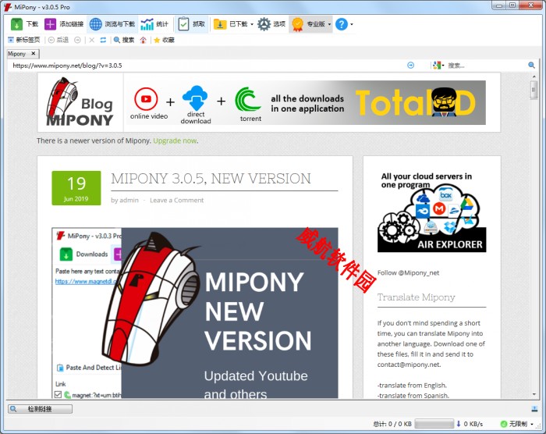Screen dimensions: 546x434
Task: Click the Mipony Blog logo
Action: [80, 102]
